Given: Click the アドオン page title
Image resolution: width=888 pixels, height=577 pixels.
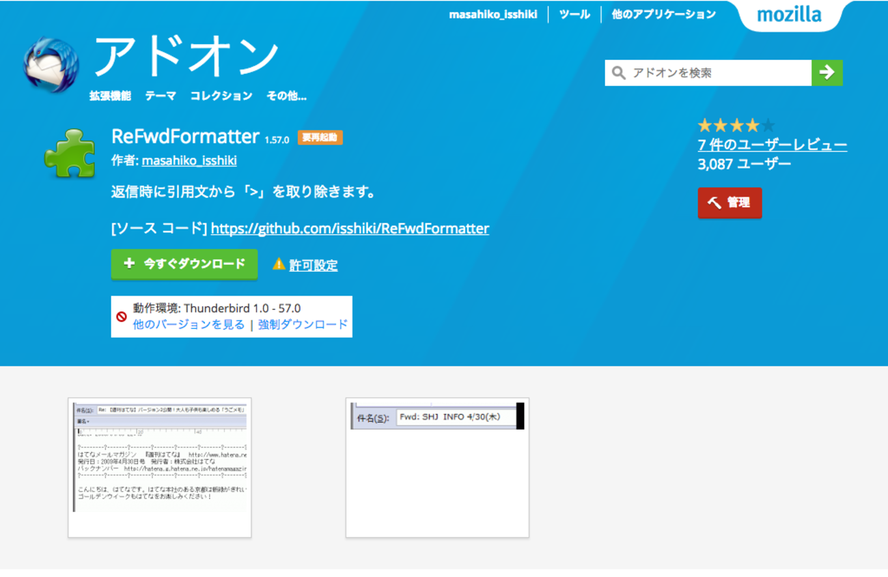Looking at the screenshot, I should click(186, 56).
